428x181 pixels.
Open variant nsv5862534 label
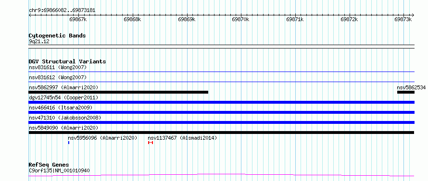tap(411, 87)
